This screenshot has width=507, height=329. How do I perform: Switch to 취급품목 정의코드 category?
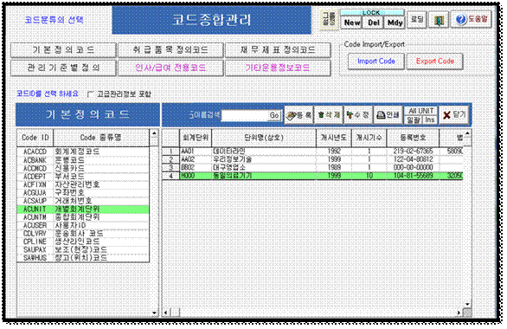pos(170,50)
